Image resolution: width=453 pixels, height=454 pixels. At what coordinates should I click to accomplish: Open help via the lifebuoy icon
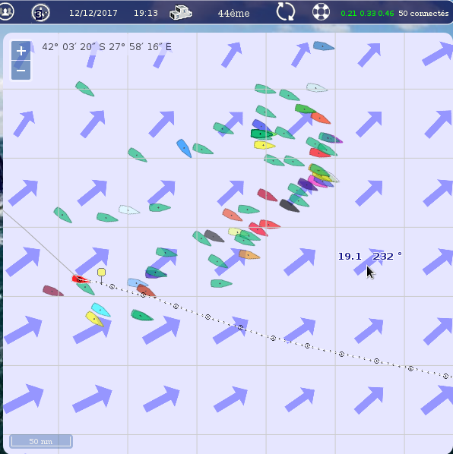click(x=321, y=12)
